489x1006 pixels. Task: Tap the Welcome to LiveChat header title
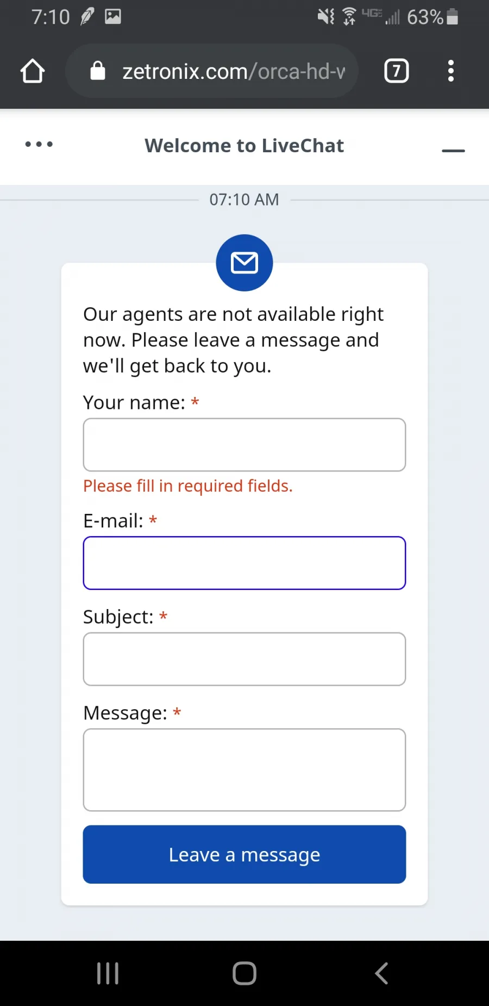pos(244,146)
